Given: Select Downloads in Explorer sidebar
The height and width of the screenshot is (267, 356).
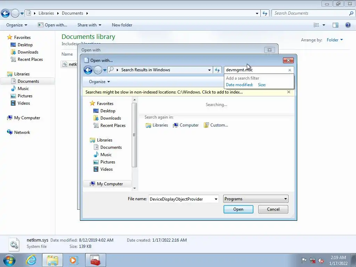Looking at the screenshot, I should [24, 52].
